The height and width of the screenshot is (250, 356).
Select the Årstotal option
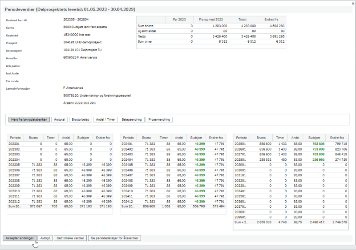pos(60,119)
